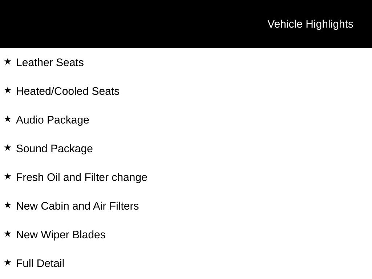This screenshot has height=279, width=372.
Task: Click the New Wiper Blades text
Action: pos(61,235)
